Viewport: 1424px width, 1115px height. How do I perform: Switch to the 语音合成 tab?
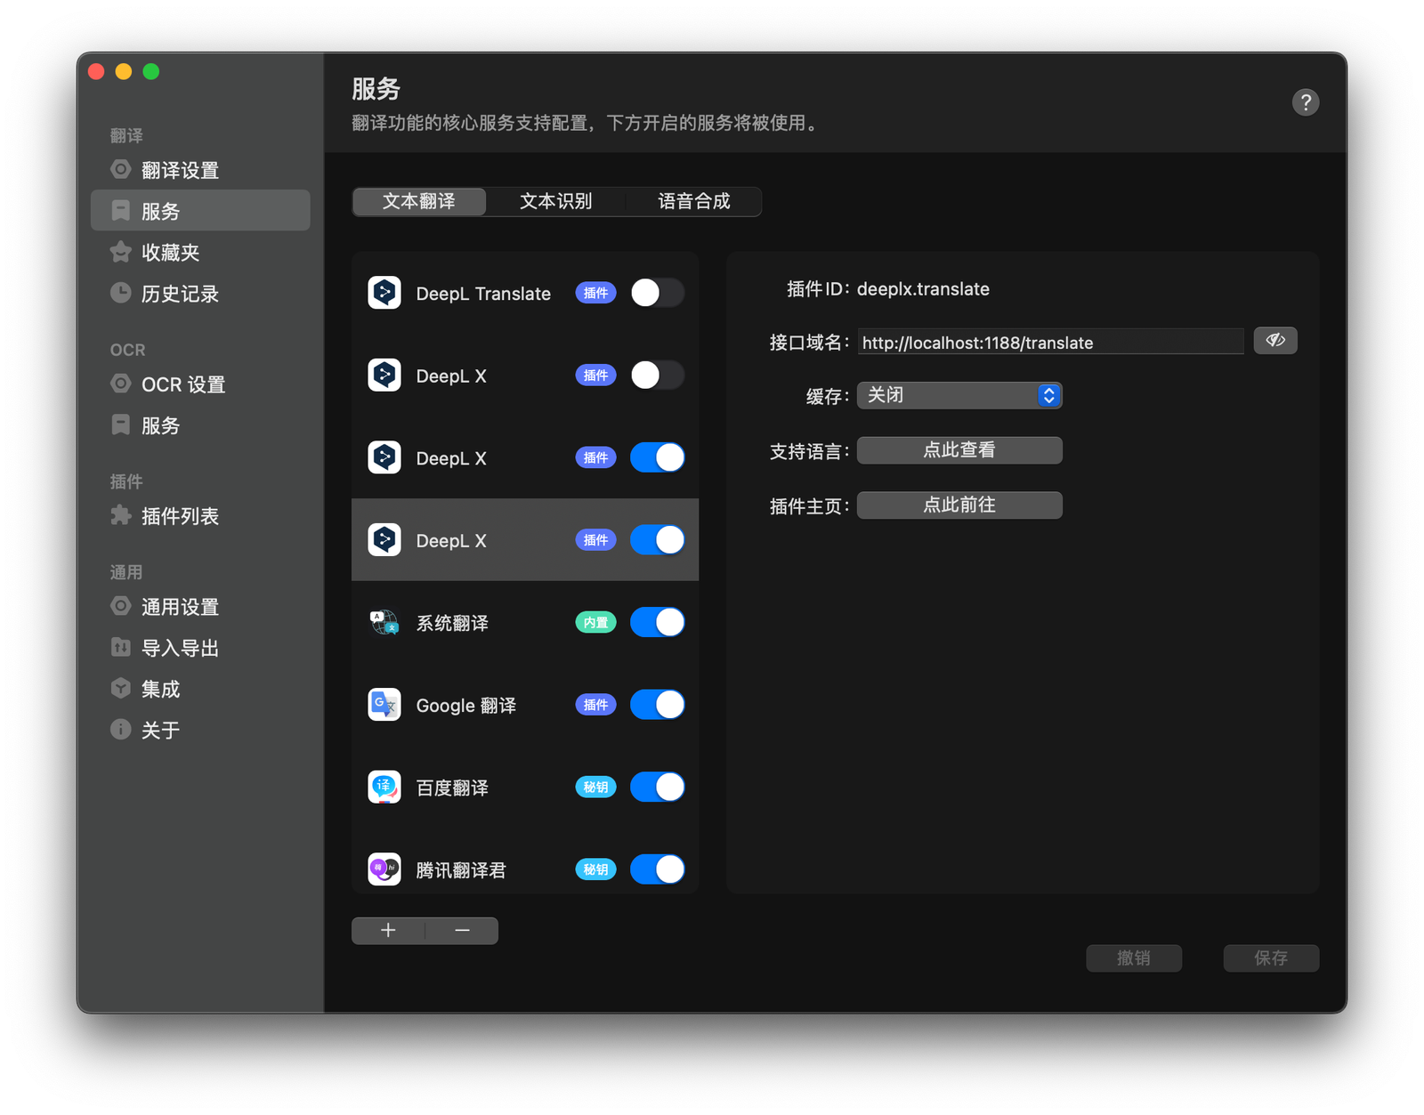click(692, 201)
